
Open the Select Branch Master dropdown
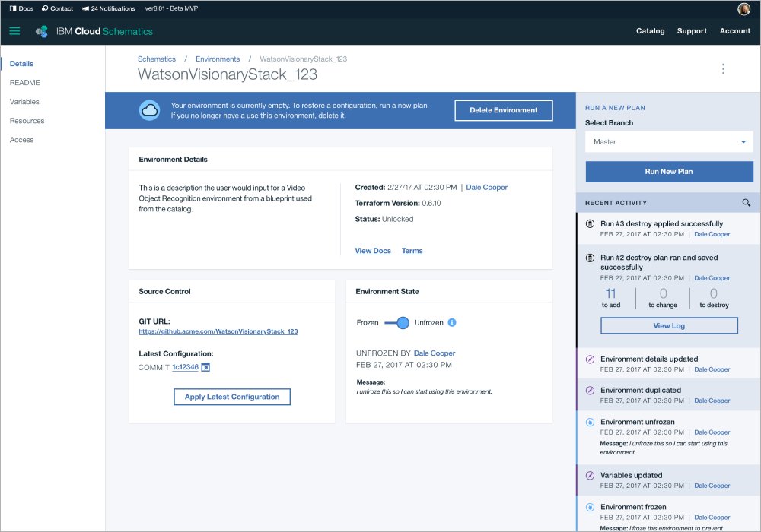669,142
